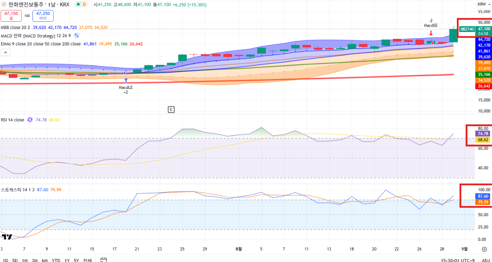Click the yellow 68.62 RSI average label
Image resolution: width=492 pixels, height=262 pixels.
(x=484, y=140)
